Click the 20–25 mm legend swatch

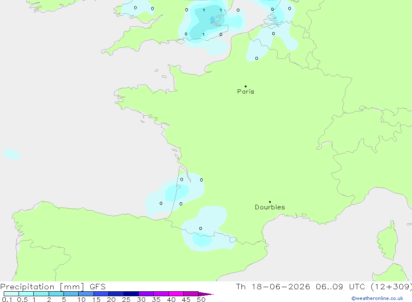(x=116, y=294)
